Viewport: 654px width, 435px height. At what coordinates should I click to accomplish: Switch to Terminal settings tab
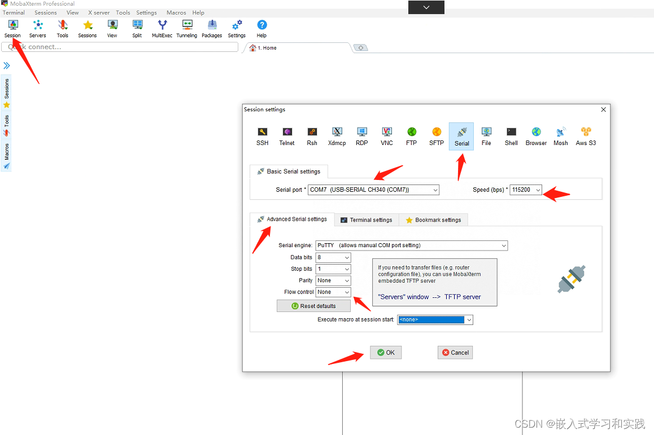coord(367,220)
